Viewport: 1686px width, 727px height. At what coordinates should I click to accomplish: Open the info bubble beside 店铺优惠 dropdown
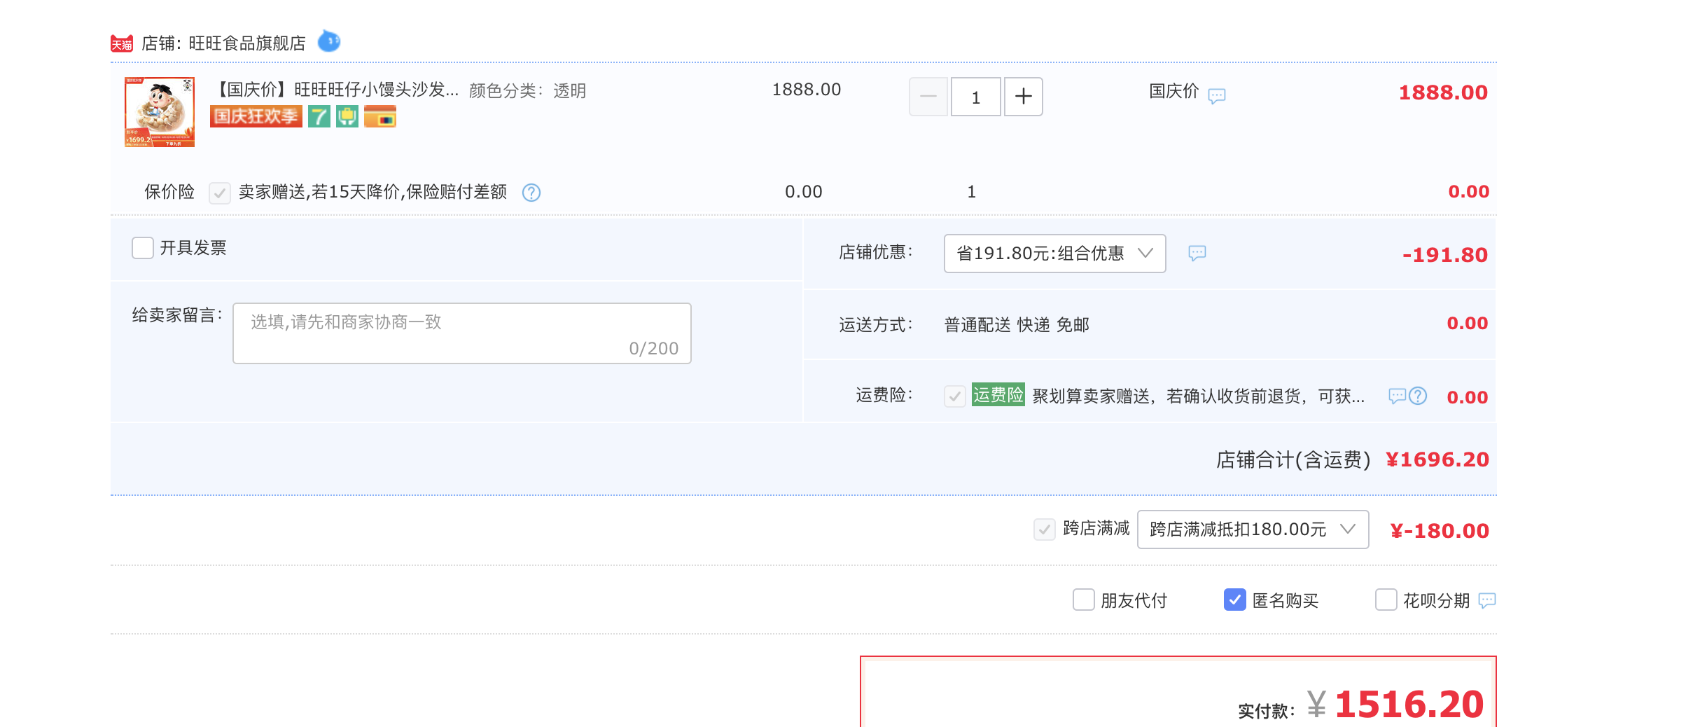[x=1197, y=253]
